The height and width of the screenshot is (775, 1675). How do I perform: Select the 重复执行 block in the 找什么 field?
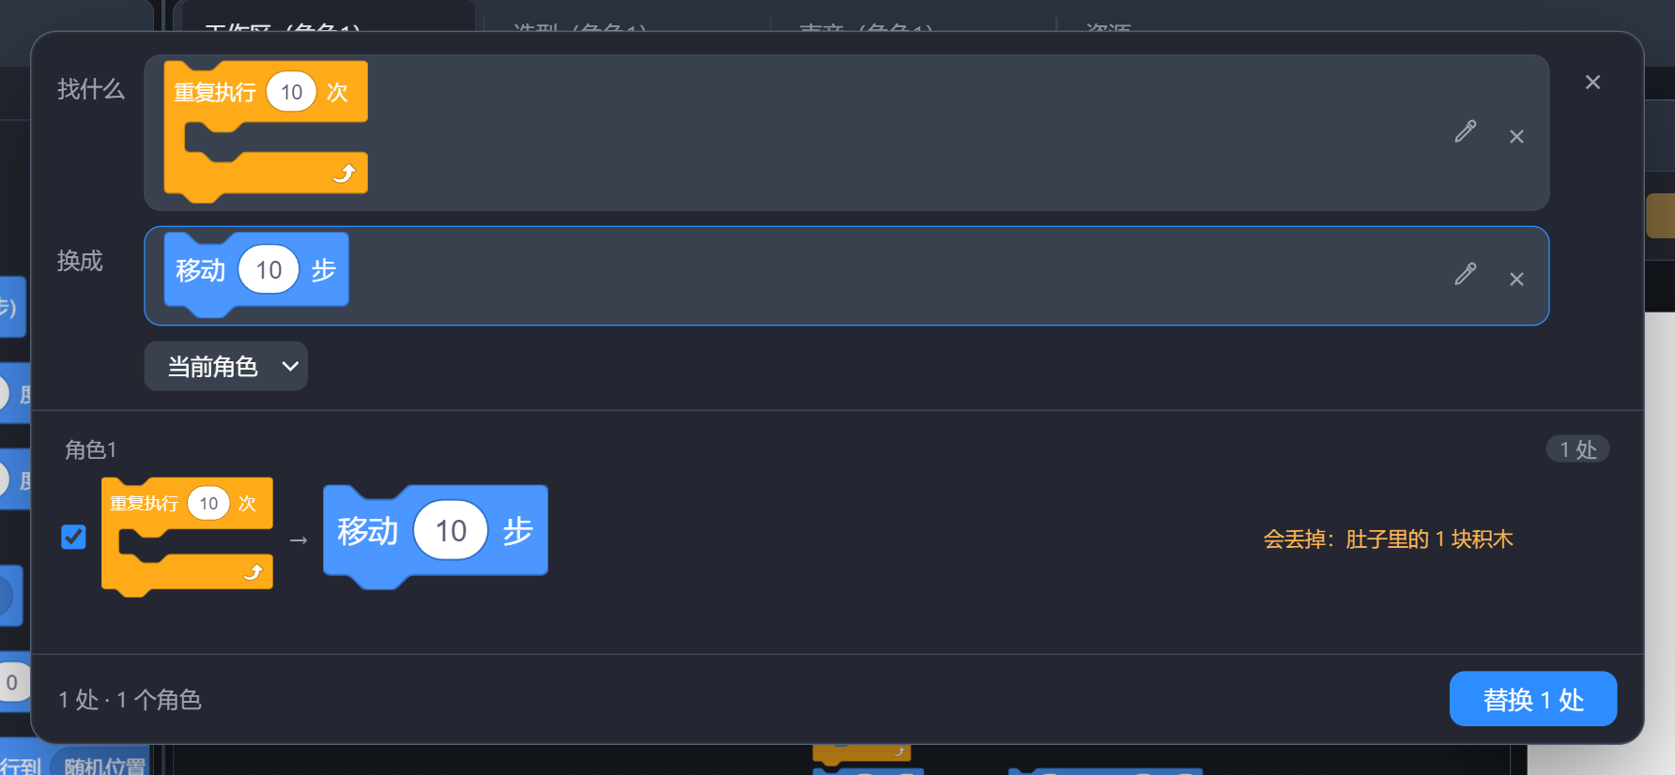pos(266,131)
